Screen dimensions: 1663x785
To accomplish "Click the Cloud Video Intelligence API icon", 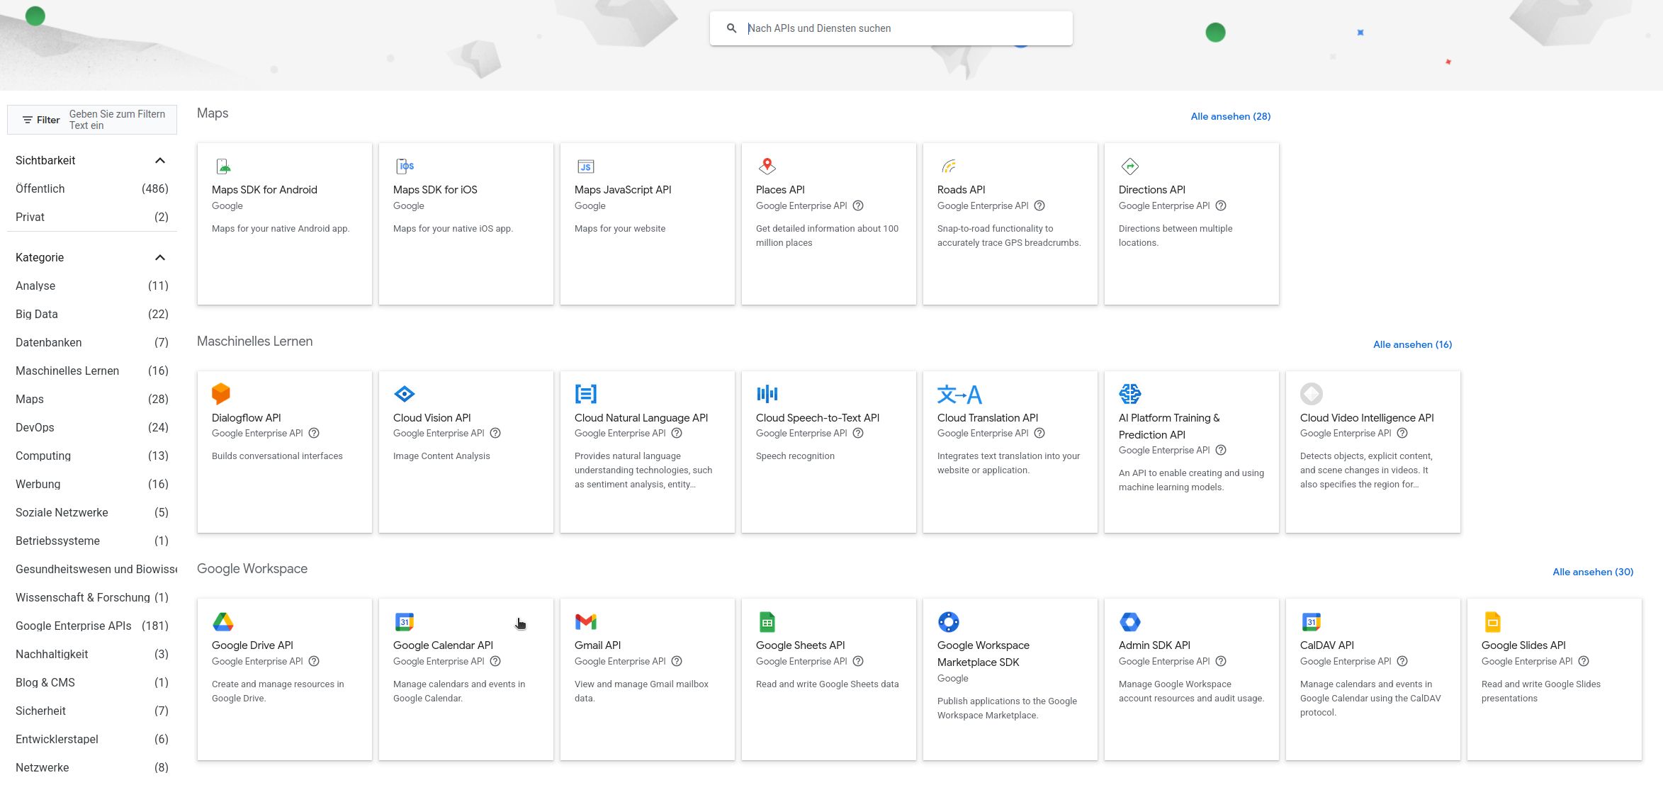I will (x=1312, y=394).
